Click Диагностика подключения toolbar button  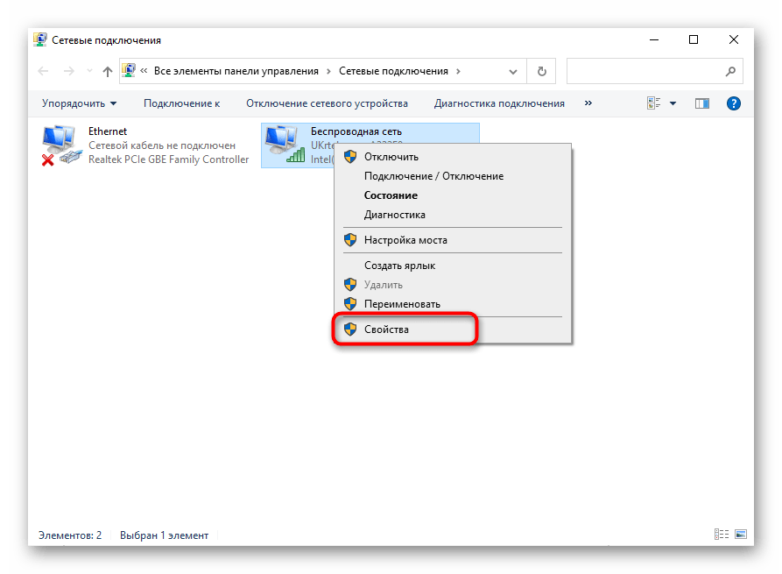499,103
